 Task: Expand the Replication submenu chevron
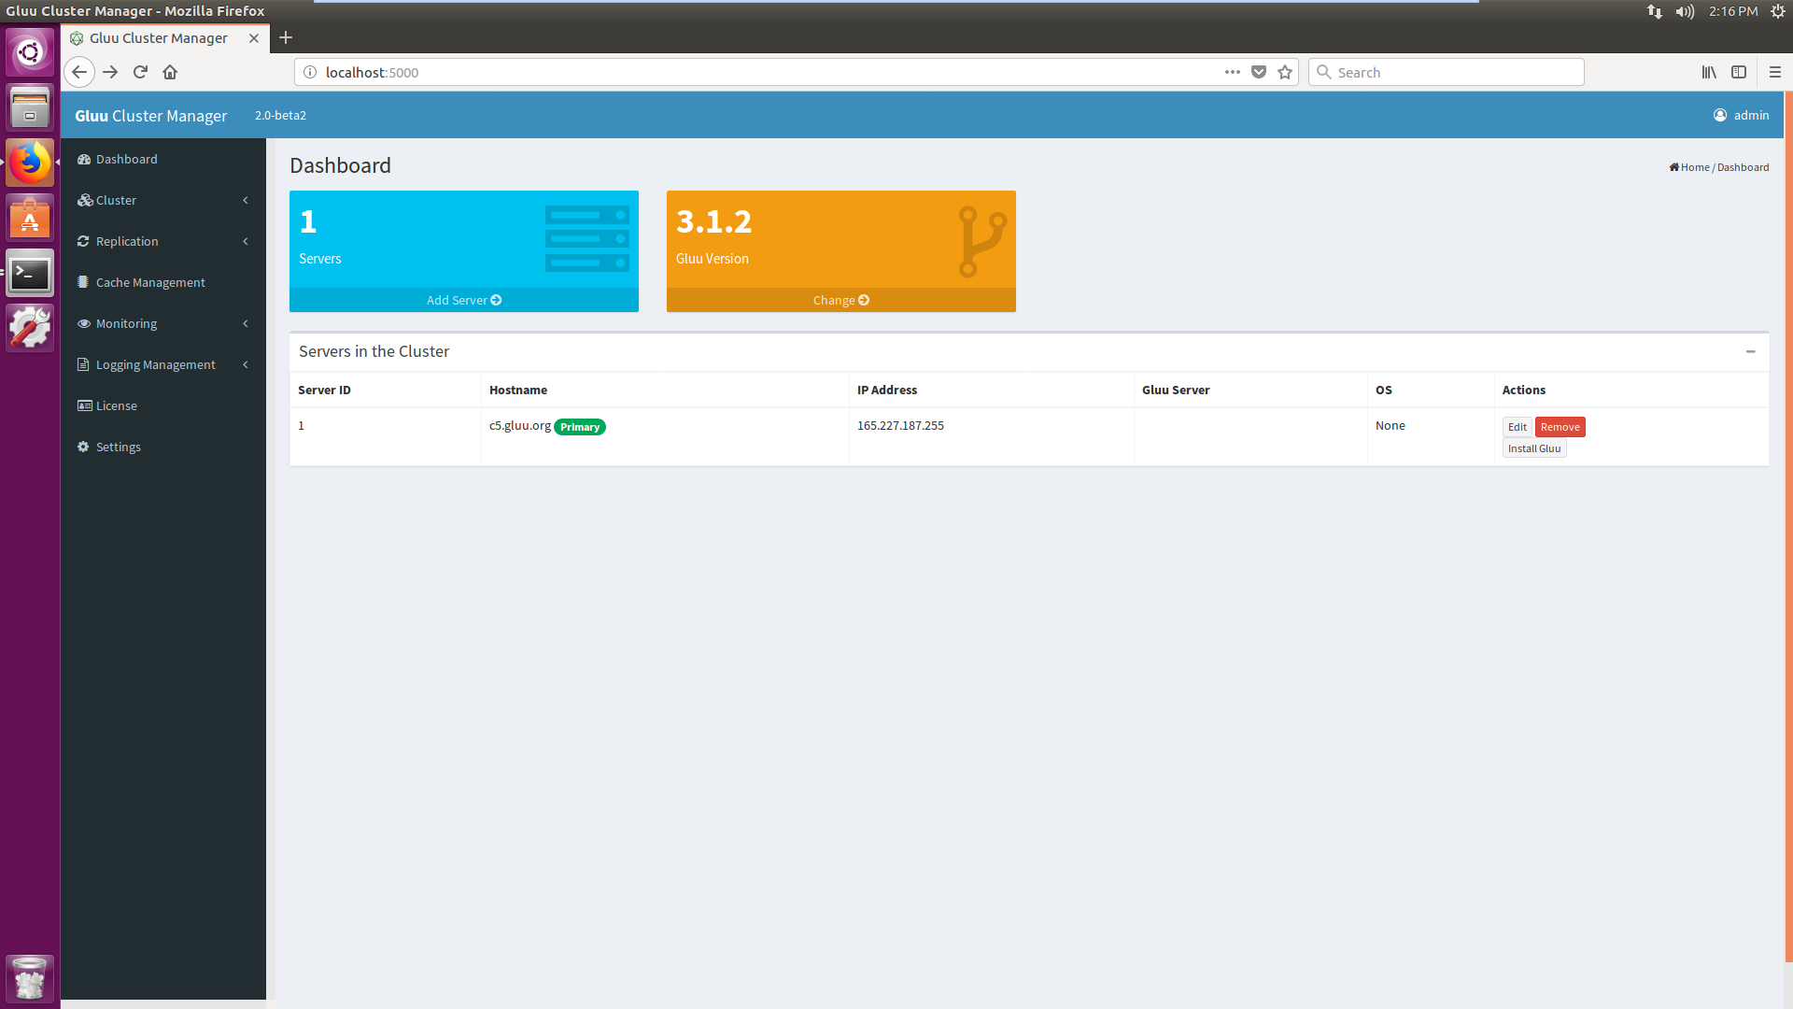coord(246,241)
